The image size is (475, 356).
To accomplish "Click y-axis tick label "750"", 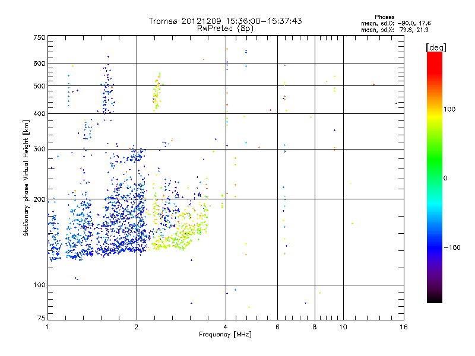I will click(x=39, y=37).
